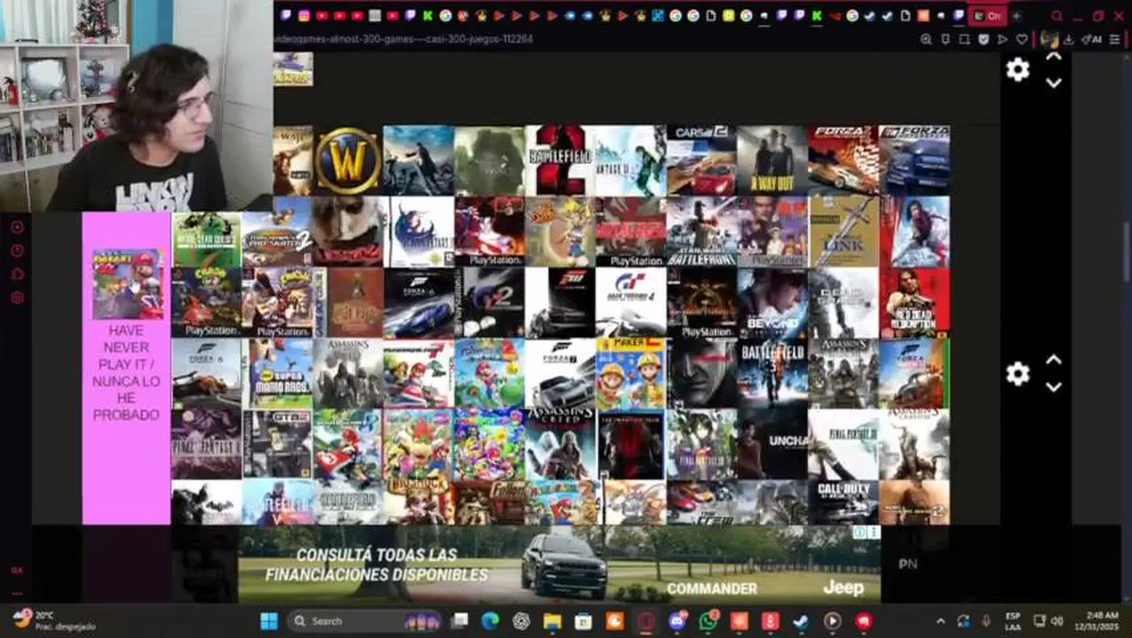Select the Battlefield 3 game cover

point(772,373)
